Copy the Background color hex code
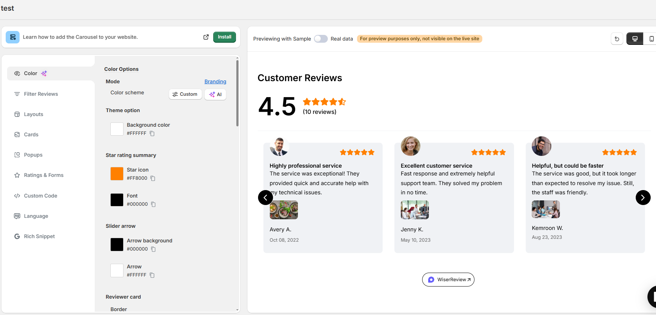Screen dimensions: 656x315 [152, 133]
